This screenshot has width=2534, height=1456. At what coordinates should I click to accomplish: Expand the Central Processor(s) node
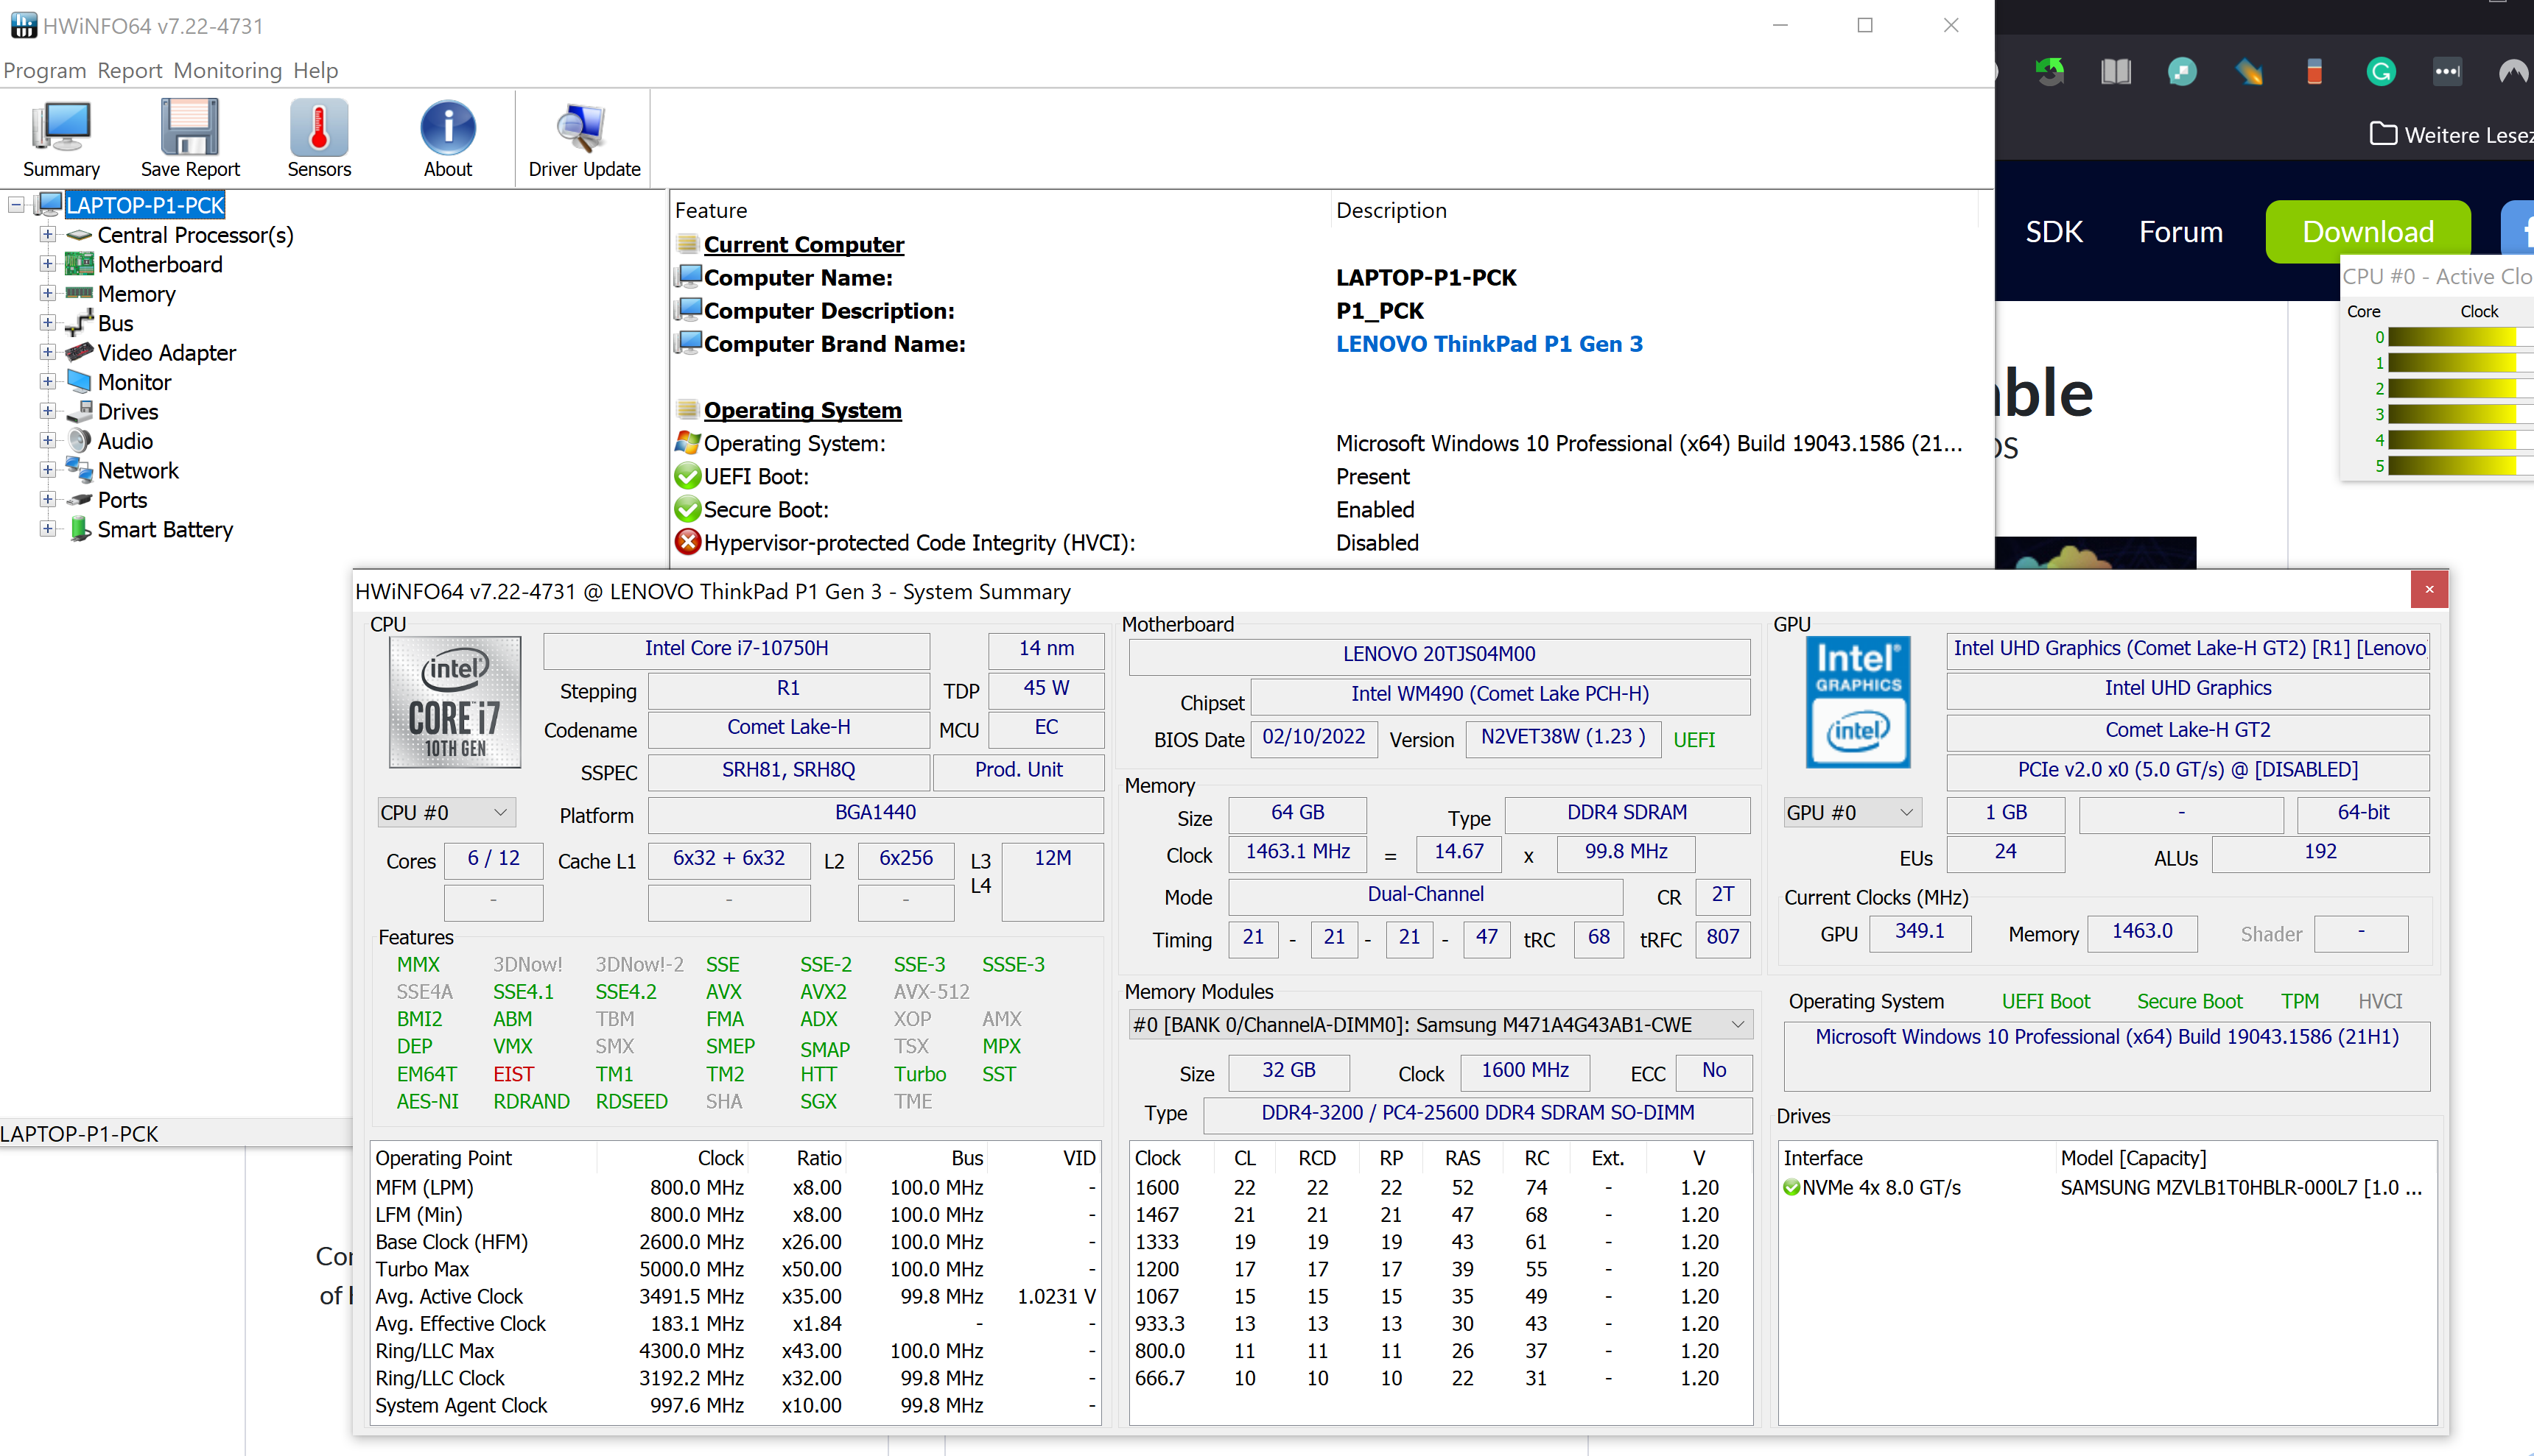(47, 235)
